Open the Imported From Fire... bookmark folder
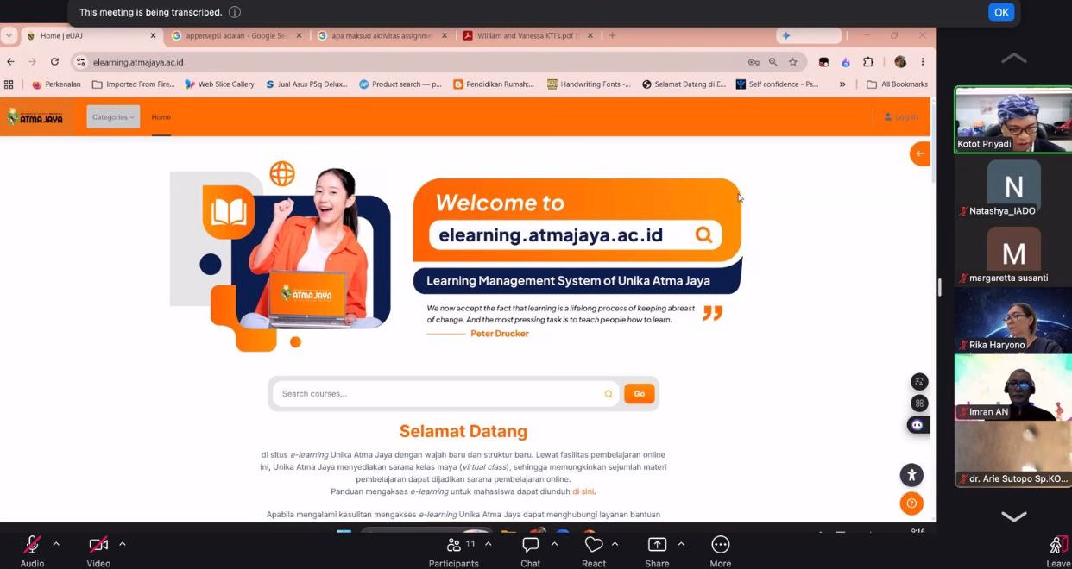The width and height of the screenshot is (1072, 569). tap(133, 84)
